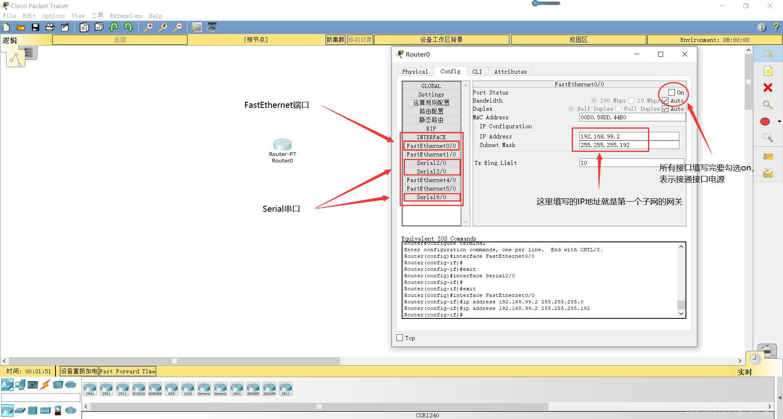
Task: Click the 新集群 new cluster button
Action: pos(335,39)
